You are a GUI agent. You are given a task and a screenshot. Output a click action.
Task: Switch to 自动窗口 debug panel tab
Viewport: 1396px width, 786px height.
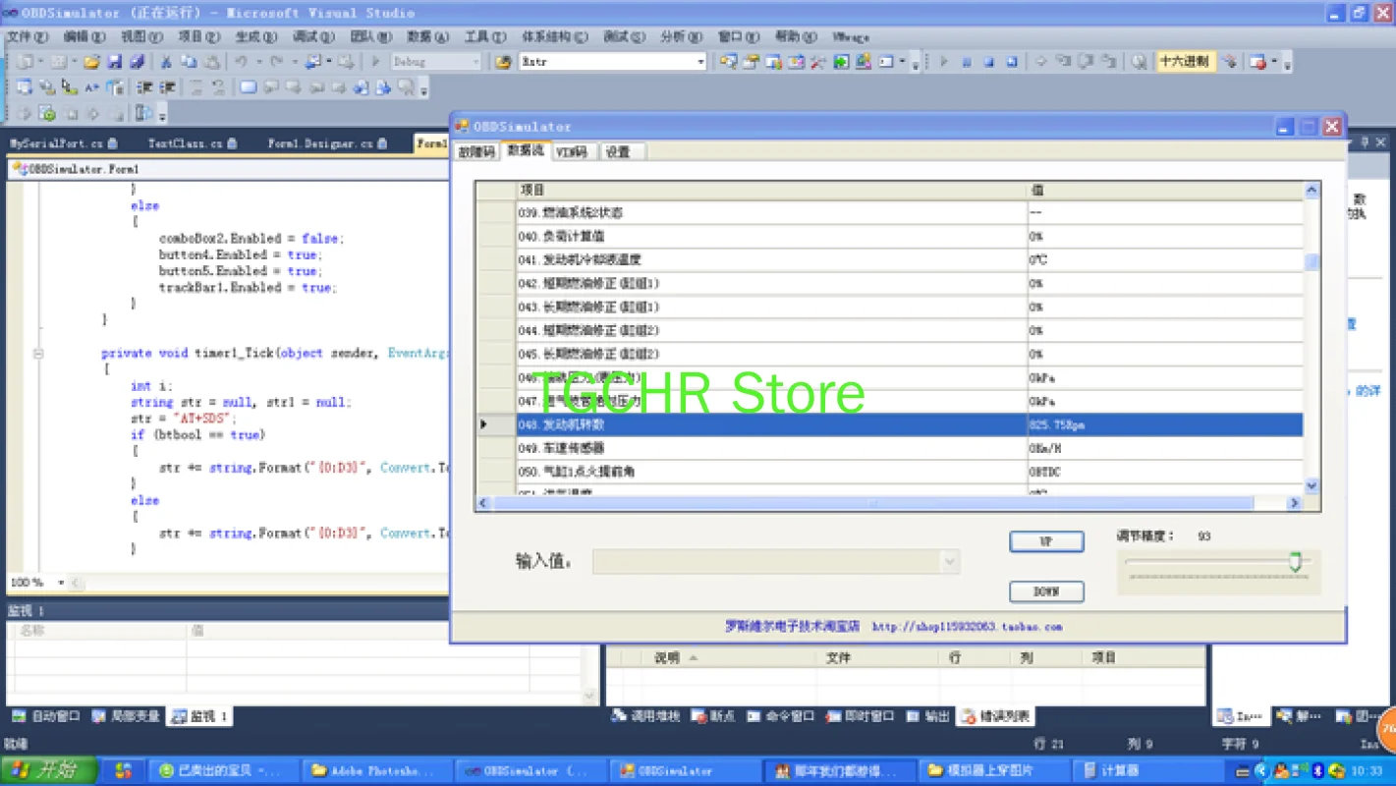[x=46, y=716]
